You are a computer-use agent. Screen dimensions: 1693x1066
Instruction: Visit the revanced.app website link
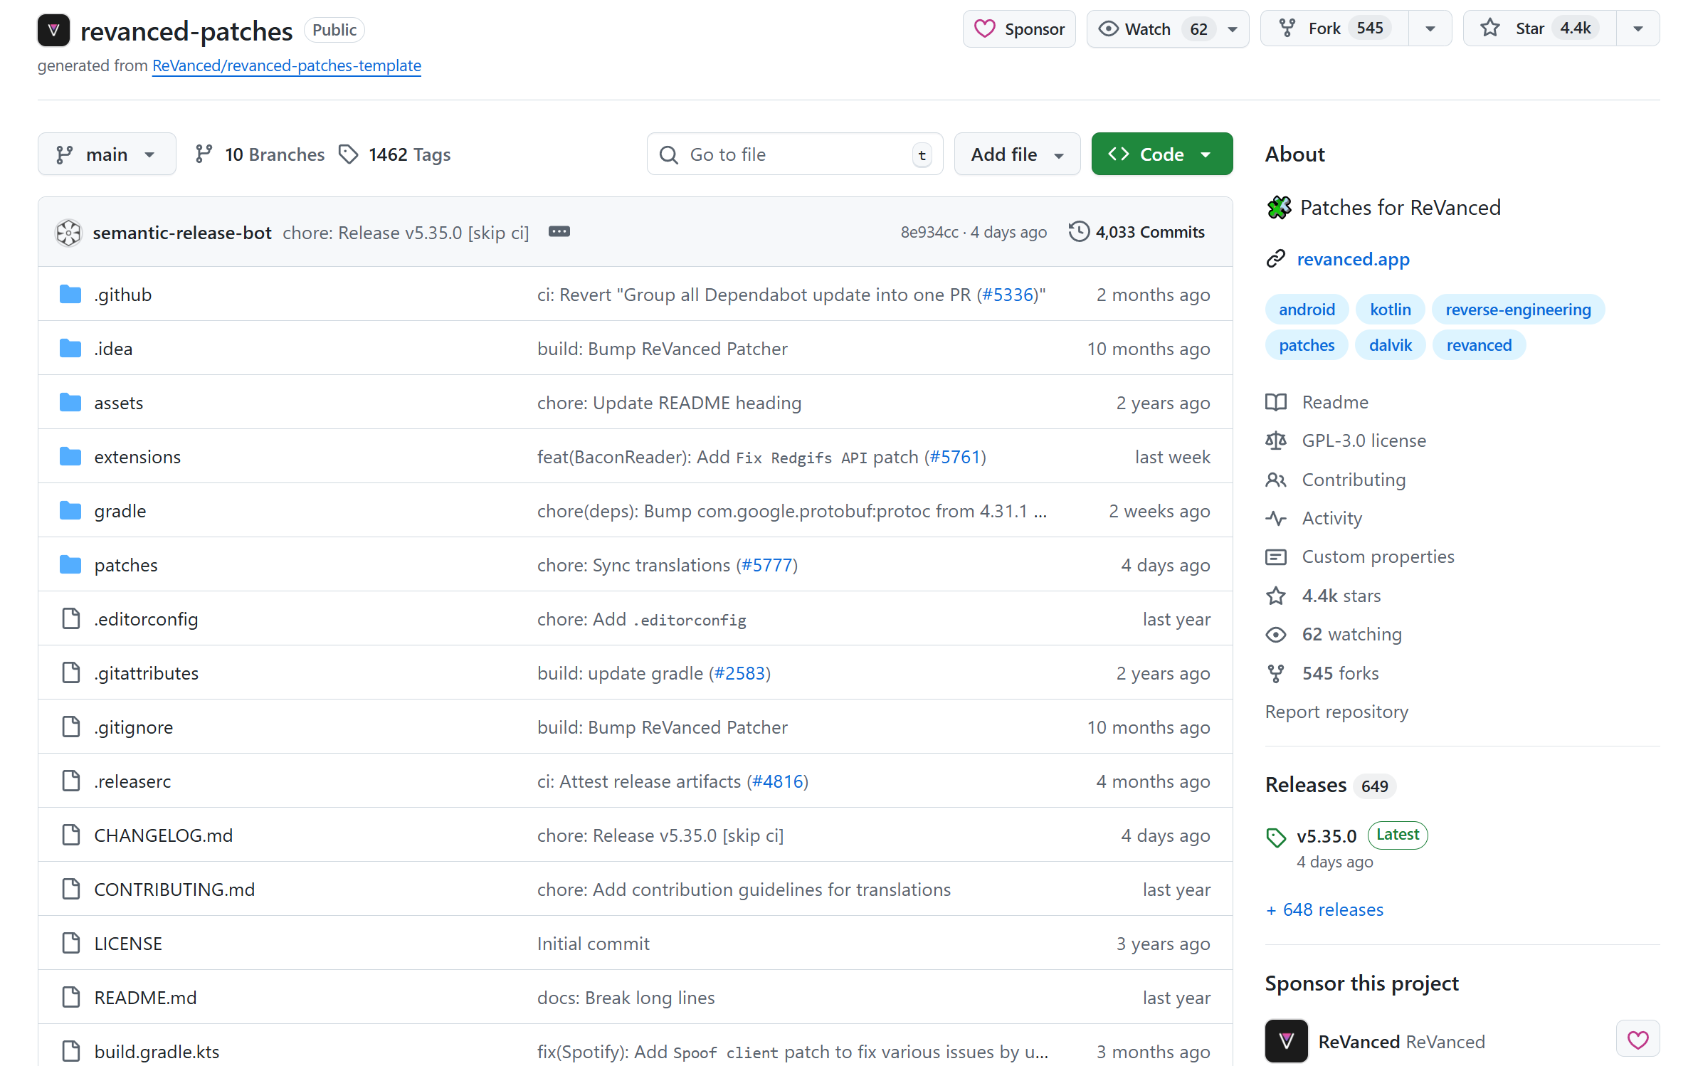(x=1353, y=259)
